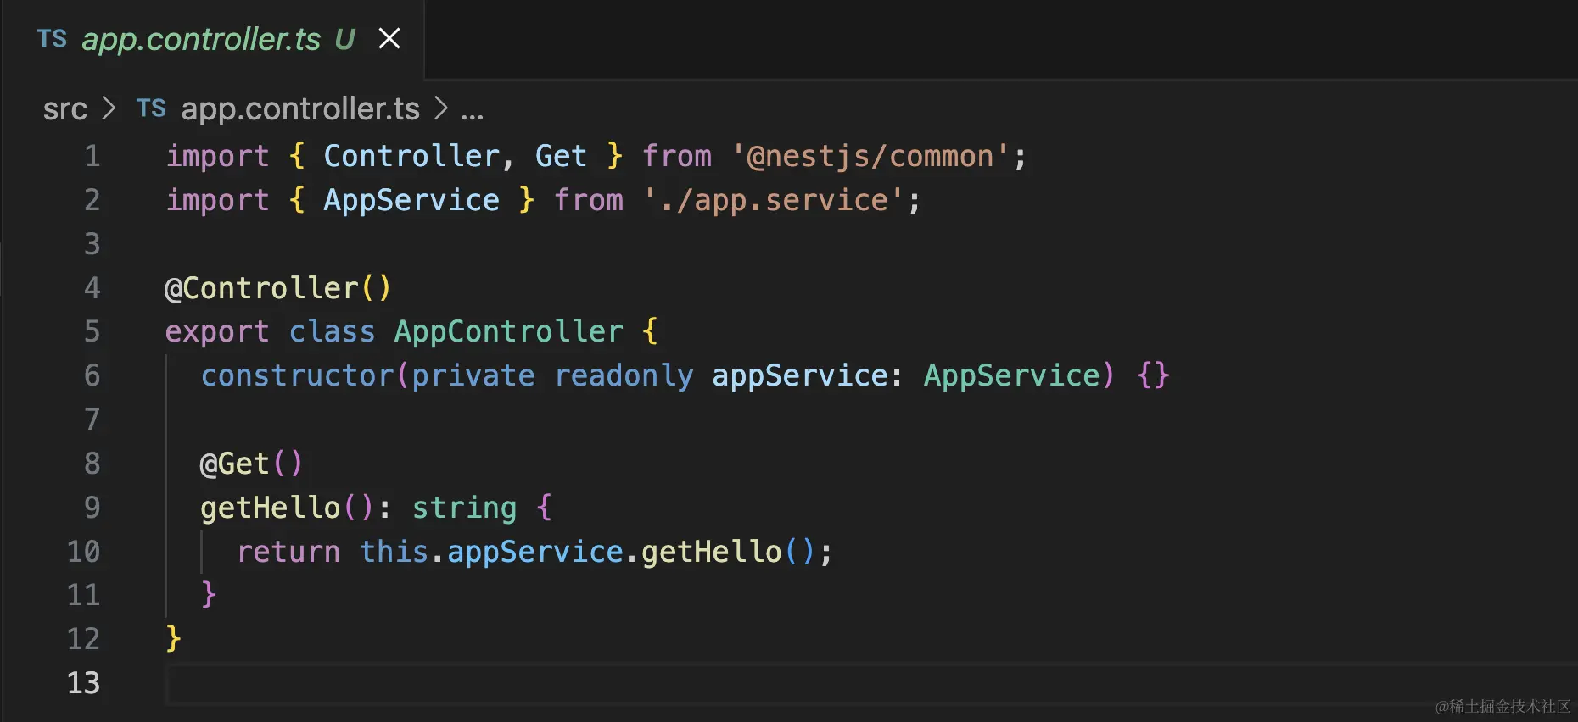Screen dimensions: 1578x722
Task: Click the TS file icon in the editor tab
Action: click(x=52, y=39)
